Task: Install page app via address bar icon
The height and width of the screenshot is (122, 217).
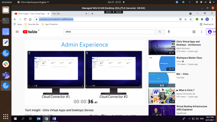Action: (185, 19)
